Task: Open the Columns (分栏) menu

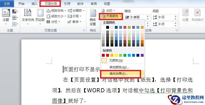Action: 54,22
